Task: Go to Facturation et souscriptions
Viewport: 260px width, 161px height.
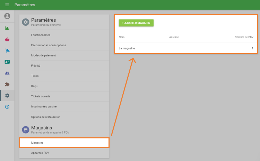Action: point(48,45)
